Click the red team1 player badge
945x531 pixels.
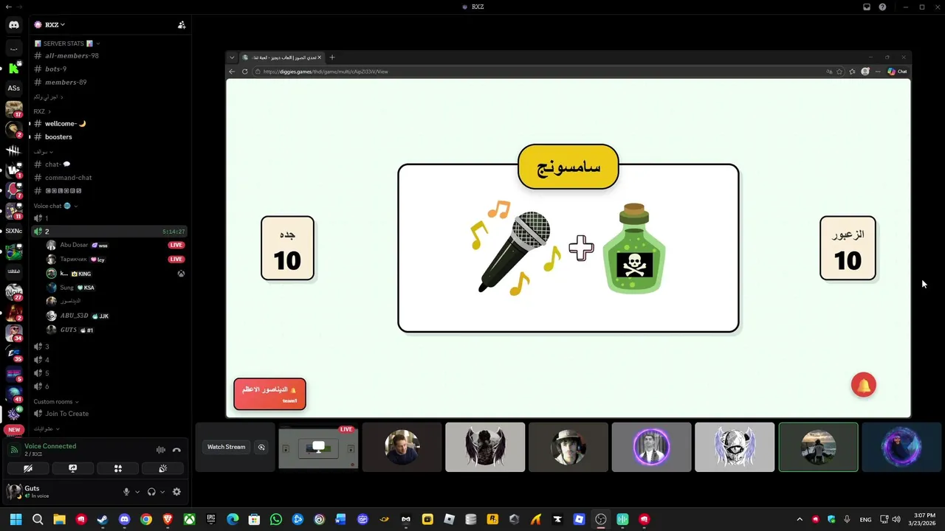click(x=269, y=394)
